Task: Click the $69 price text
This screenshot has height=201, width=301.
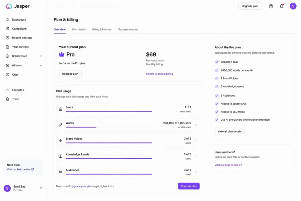Action: click(151, 54)
